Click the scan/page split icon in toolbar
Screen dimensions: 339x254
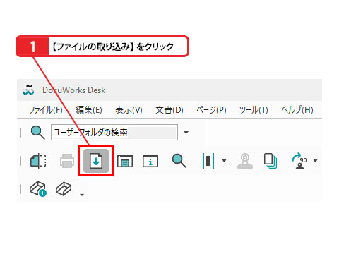point(38,161)
